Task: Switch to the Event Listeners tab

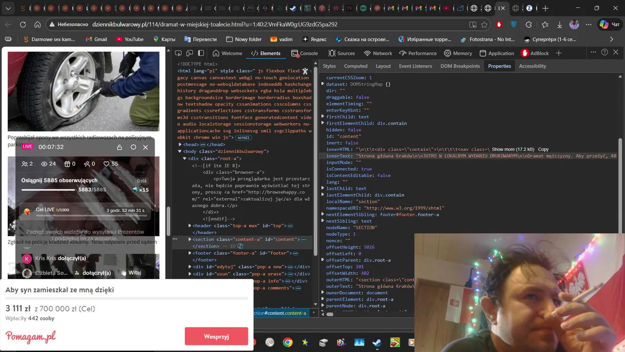Action: coord(416,66)
